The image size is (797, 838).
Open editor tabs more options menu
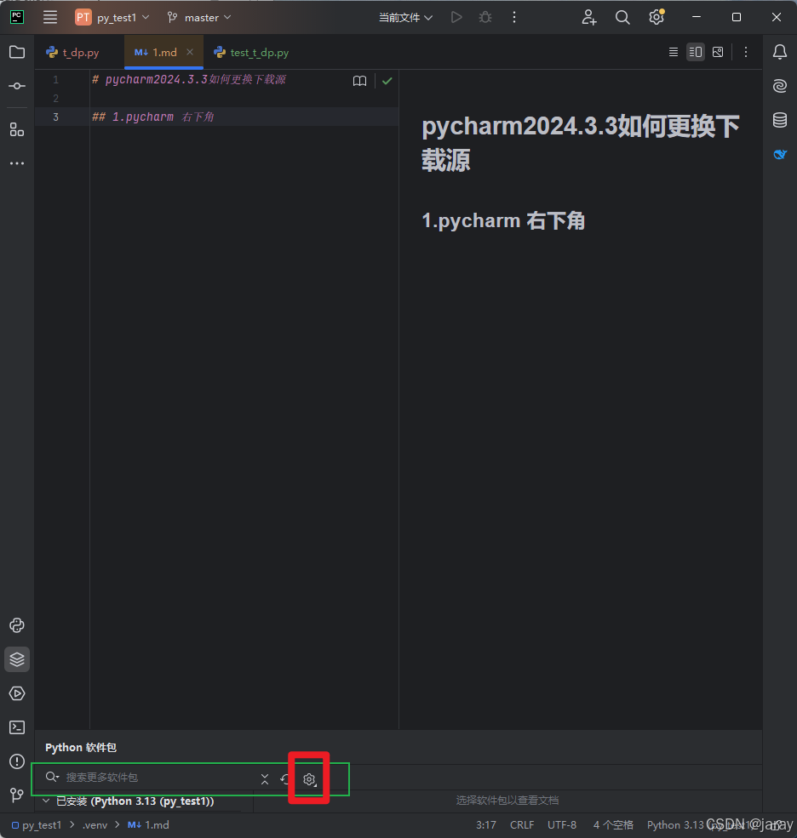746,52
